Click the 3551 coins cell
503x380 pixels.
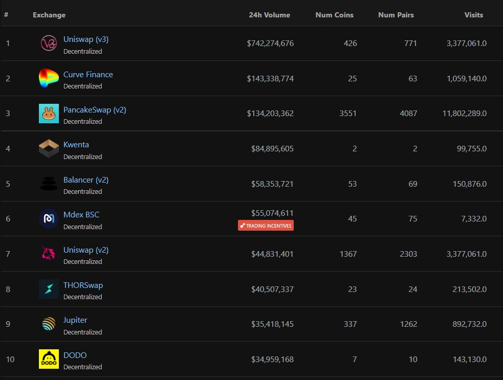pos(348,113)
